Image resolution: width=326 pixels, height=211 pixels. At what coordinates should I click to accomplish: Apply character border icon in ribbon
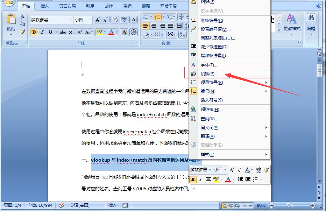(x=134, y=20)
